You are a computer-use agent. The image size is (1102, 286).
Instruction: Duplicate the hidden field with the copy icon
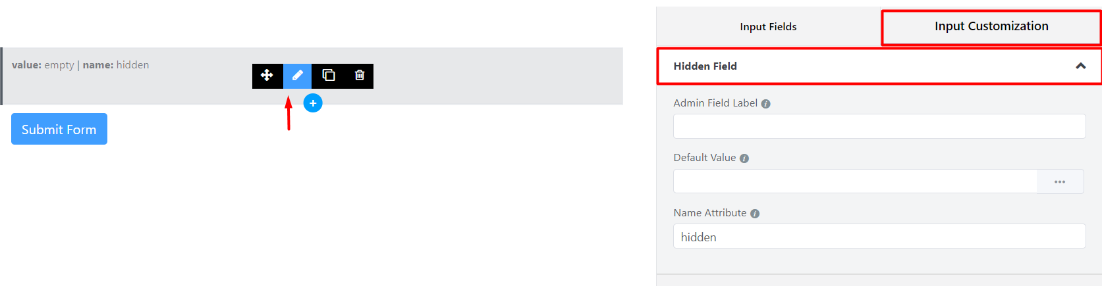(x=328, y=76)
